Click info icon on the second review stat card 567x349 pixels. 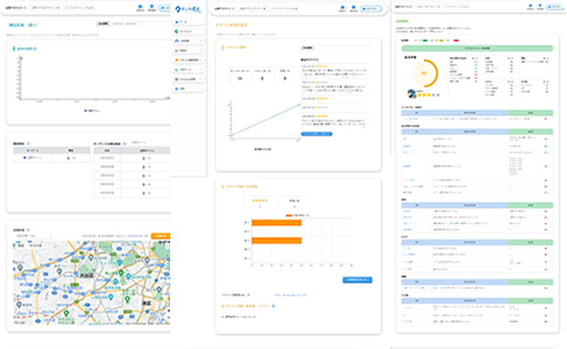coord(269,71)
